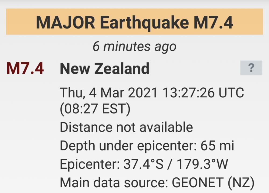269x193 pixels.
Task: Open the New Zealand location title
Action: (x=104, y=68)
